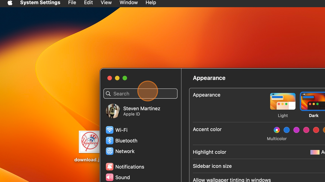Screen dimensions: 325x182
Task: Select the pink accent color
Action: (x=306, y=130)
